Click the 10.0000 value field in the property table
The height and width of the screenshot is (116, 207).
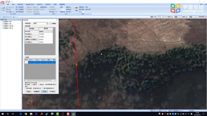(46, 34)
